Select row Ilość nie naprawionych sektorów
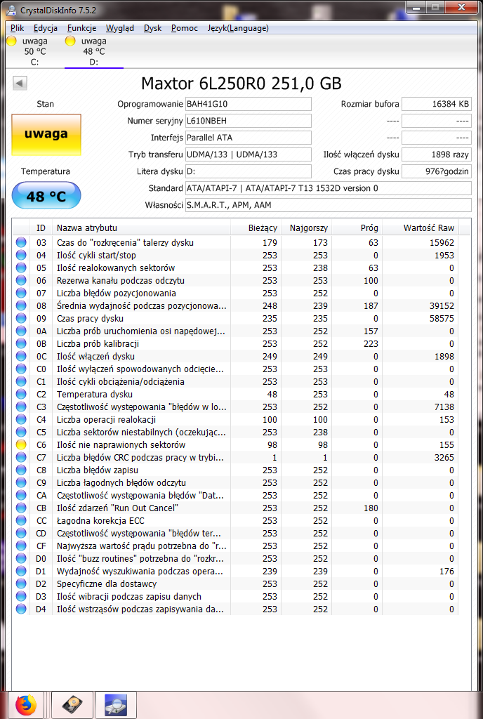This screenshot has width=483, height=719. coord(235,444)
